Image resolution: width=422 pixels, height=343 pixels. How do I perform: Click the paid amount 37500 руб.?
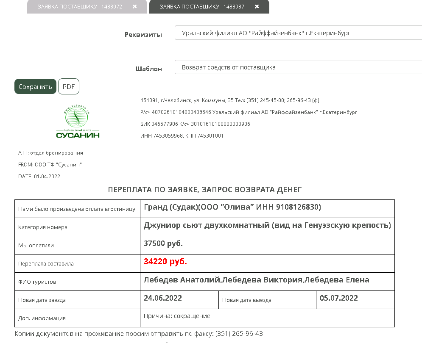(163, 243)
